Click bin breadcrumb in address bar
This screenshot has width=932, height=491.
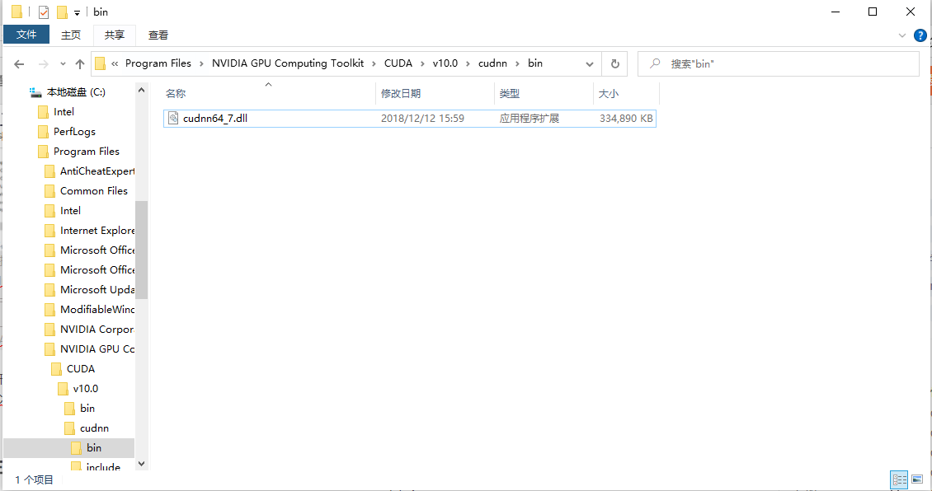tap(535, 63)
